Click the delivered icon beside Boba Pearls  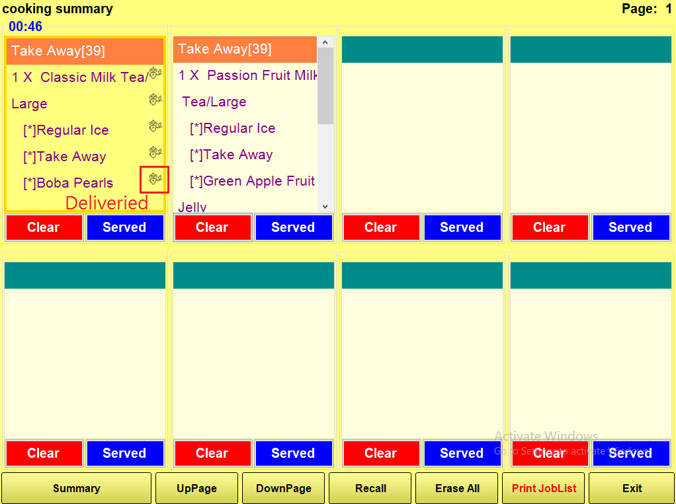(155, 178)
